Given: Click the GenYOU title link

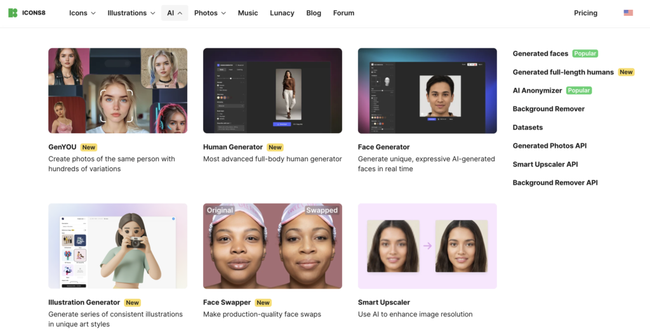Looking at the screenshot, I should [62, 147].
